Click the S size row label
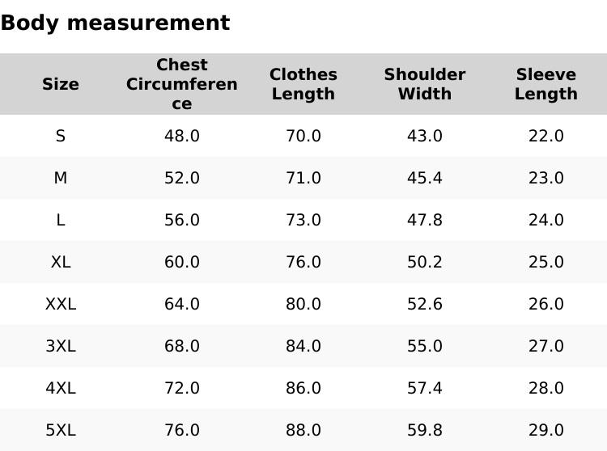 pyautogui.click(x=61, y=136)
